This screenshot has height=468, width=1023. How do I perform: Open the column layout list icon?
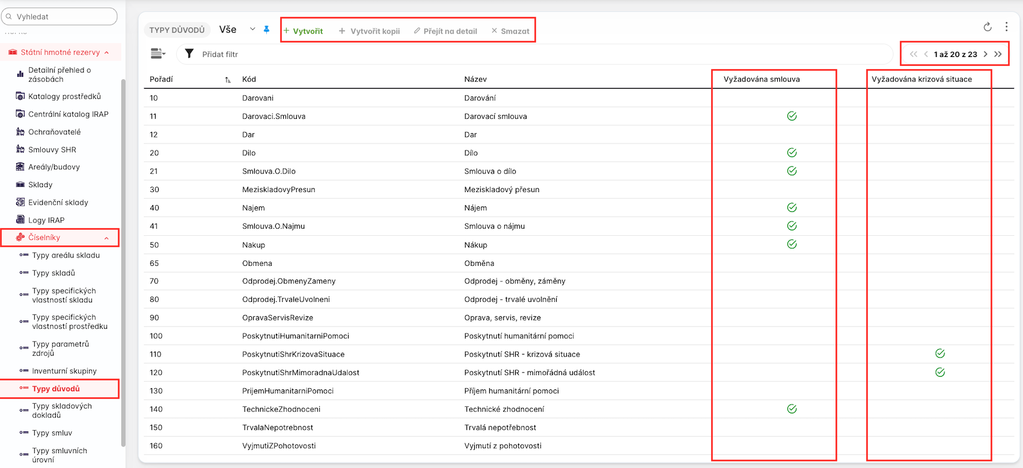tap(157, 54)
